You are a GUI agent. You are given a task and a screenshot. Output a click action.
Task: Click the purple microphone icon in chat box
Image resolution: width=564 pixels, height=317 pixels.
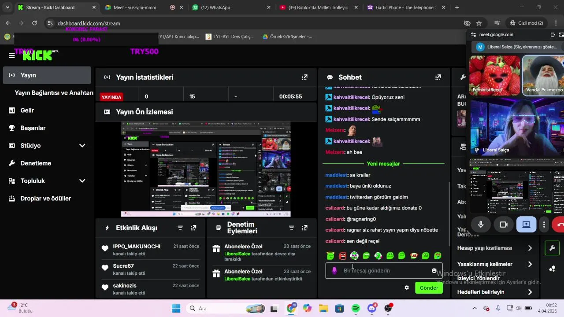point(334,270)
